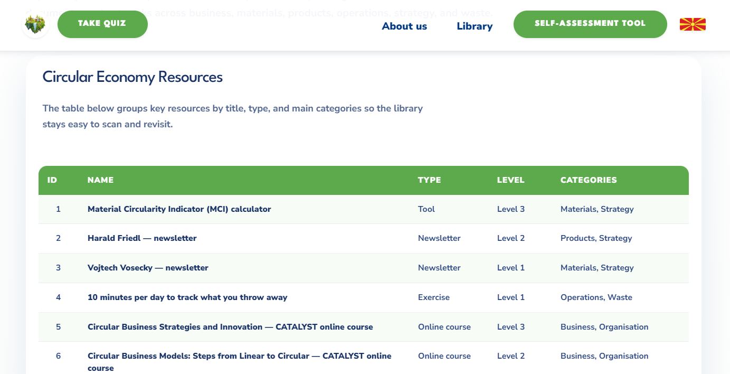Click the 'Tool' type cell
730x374 pixels.
click(x=426, y=209)
